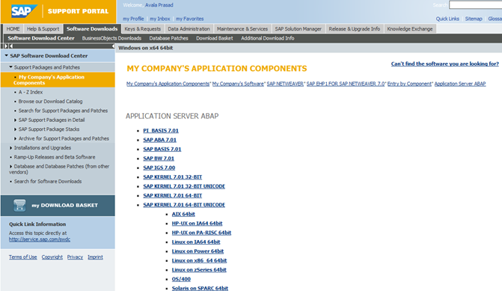Collapse SAP Software Download Center tree
The height and width of the screenshot is (291, 502).
[6, 55]
